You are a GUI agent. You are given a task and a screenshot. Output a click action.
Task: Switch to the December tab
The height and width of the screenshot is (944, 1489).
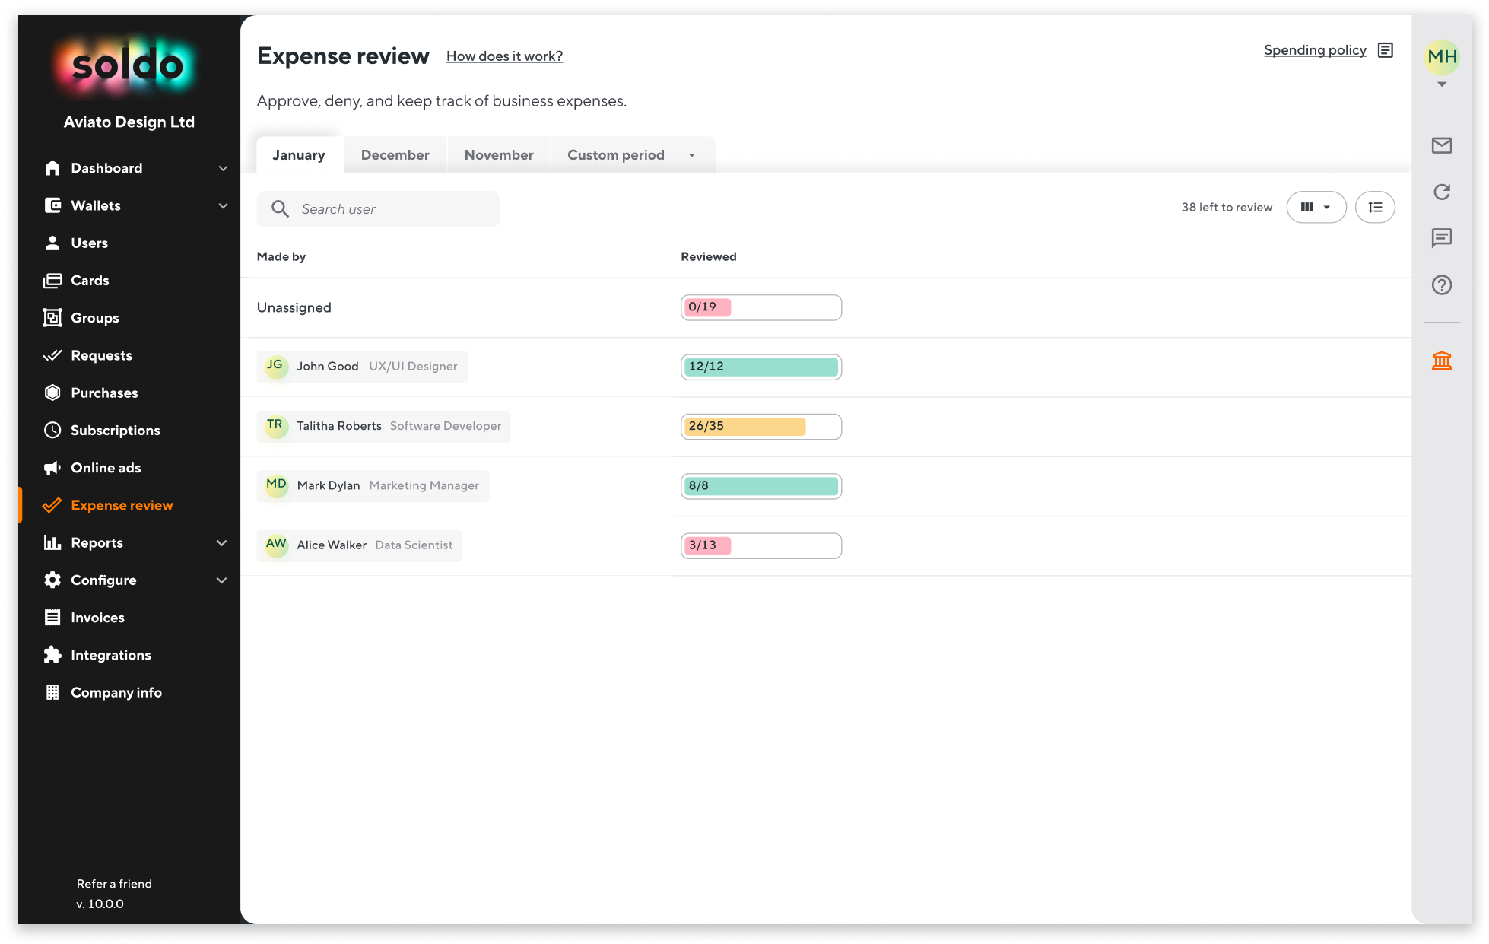click(395, 154)
